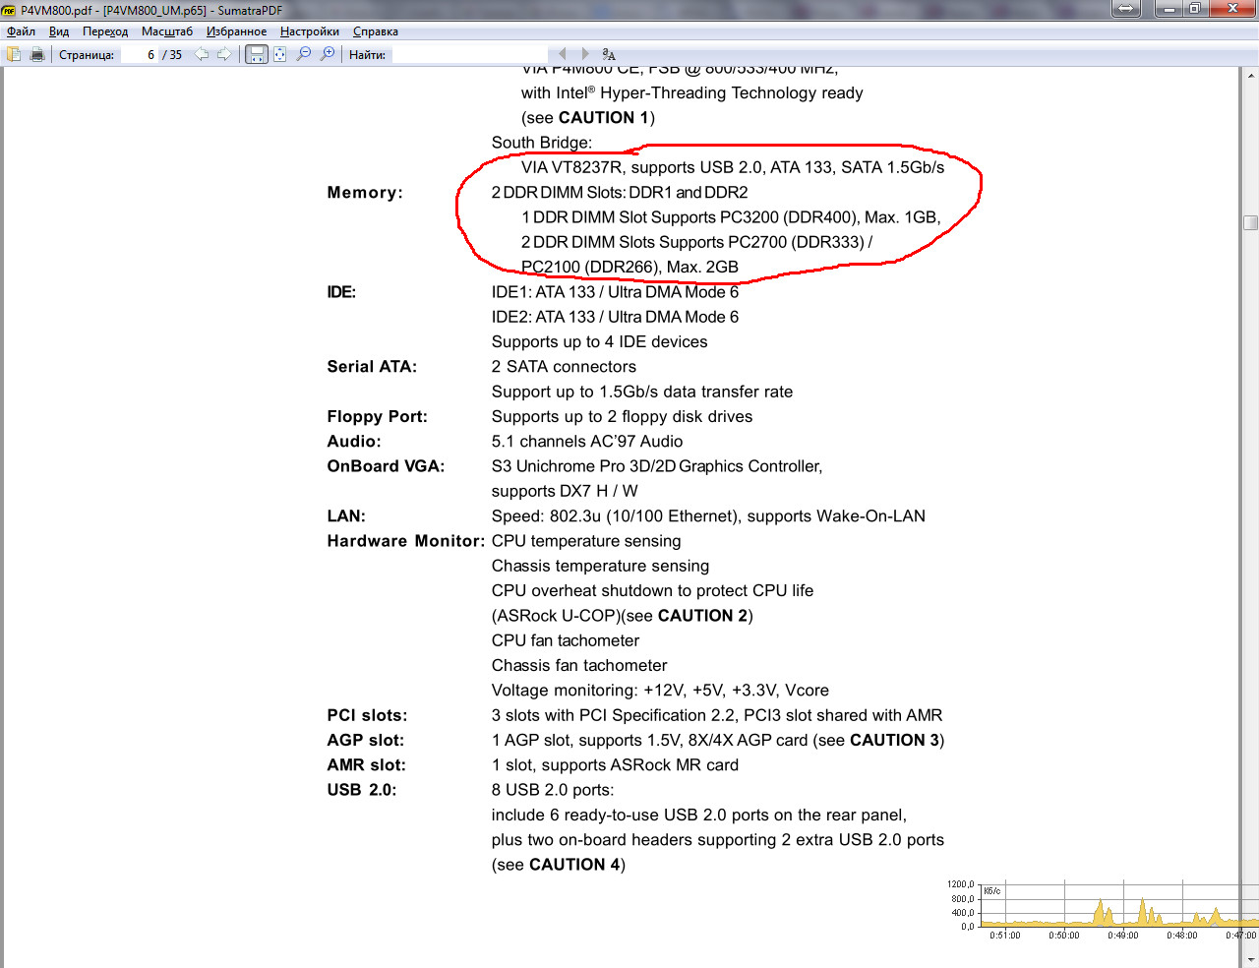
Task: Click the Zoom In magnifier icon
Action: [328, 54]
